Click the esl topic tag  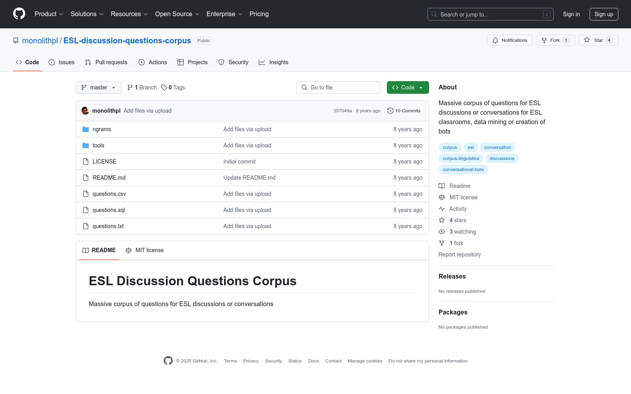coord(470,147)
